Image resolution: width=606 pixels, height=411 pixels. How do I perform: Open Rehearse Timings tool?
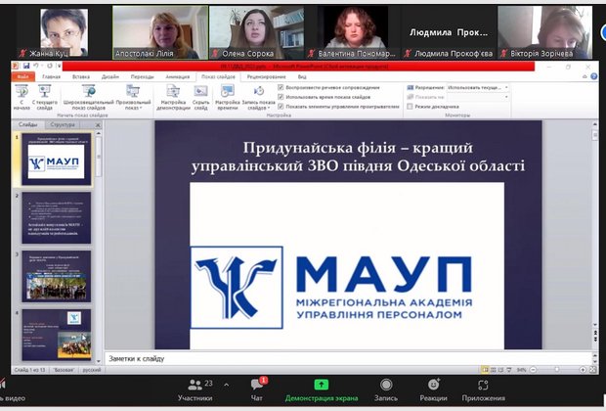pos(227,94)
